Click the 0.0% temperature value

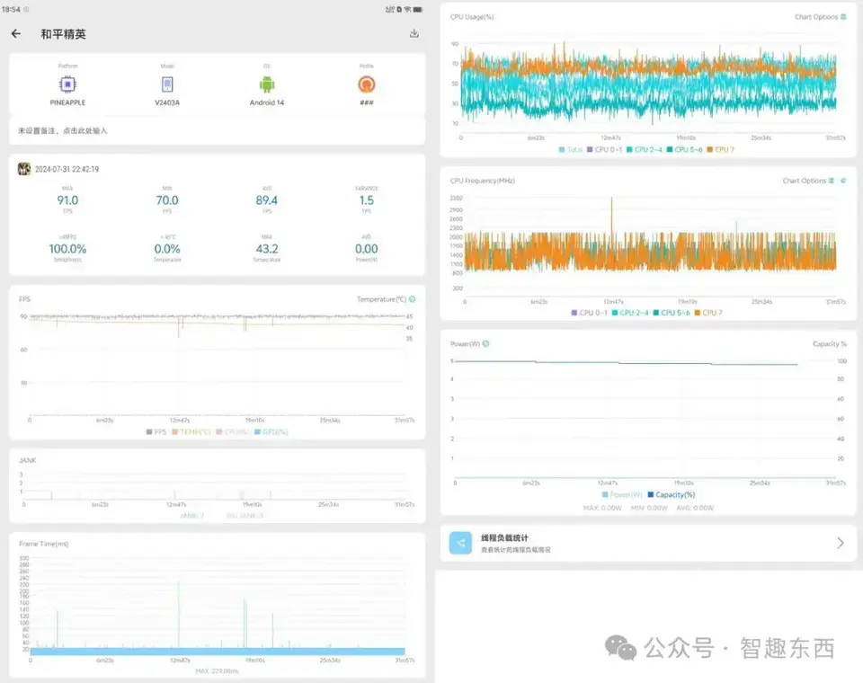pos(167,249)
